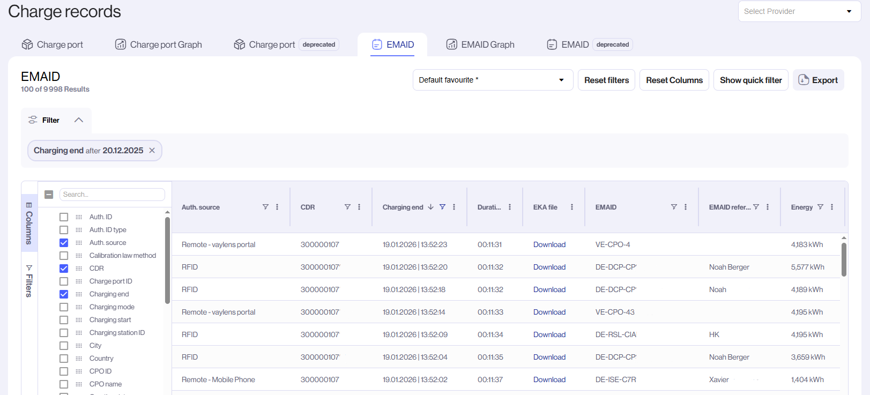Image resolution: width=870 pixels, height=395 pixels.
Task: Click Show quick filter button
Action: coord(751,80)
